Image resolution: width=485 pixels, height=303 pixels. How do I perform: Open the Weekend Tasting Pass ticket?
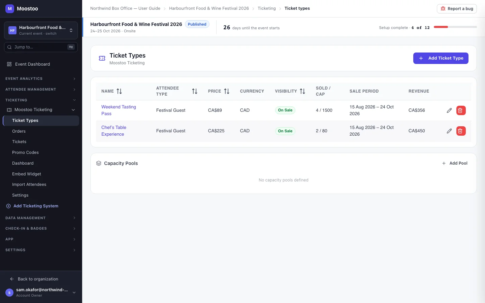point(119,110)
